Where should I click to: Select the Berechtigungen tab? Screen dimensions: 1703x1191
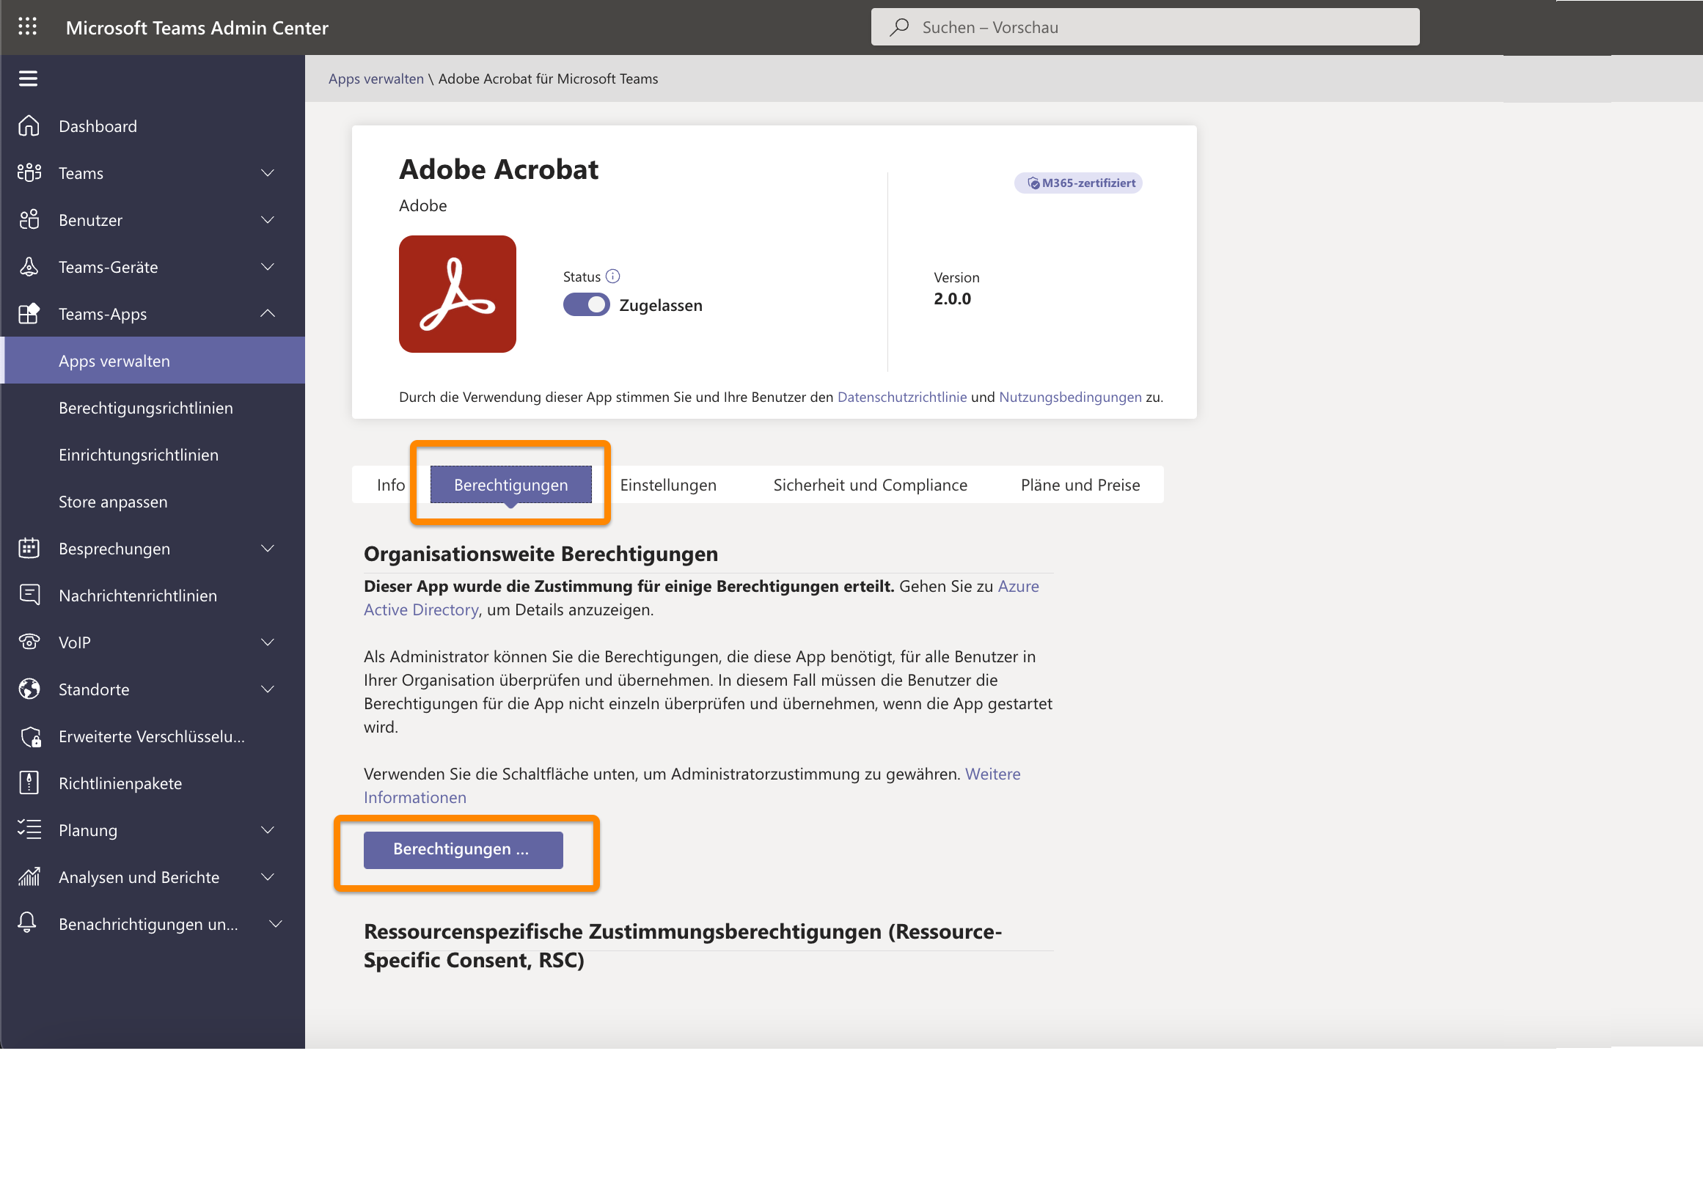pos(511,485)
